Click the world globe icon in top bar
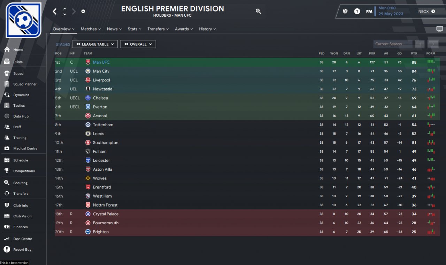The height and width of the screenshot is (265, 446). pos(345,11)
